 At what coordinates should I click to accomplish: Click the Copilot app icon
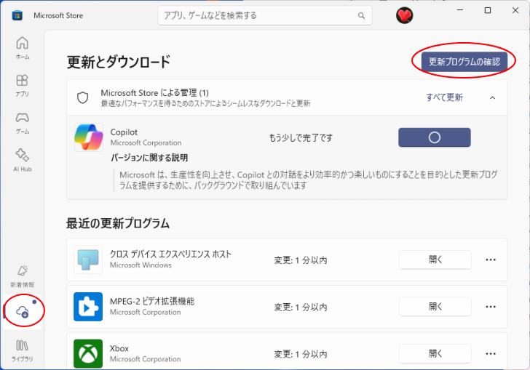(89, 137)
